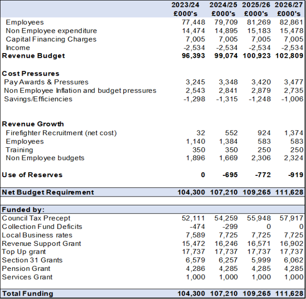Click the Collection Fund Deficits label
306x299 pixels.
(42, 227)
